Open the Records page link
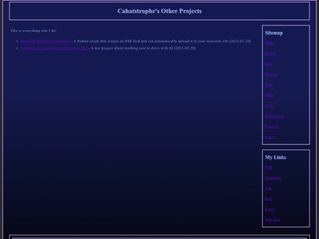319x239 pixels. (272, 127)
